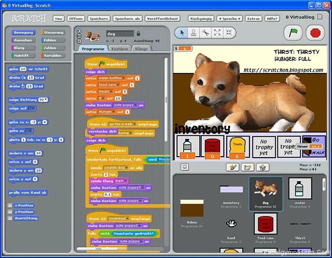Switch to Programme tab
The height and width of the screenshot is (258, 332).
pos(93,49)
